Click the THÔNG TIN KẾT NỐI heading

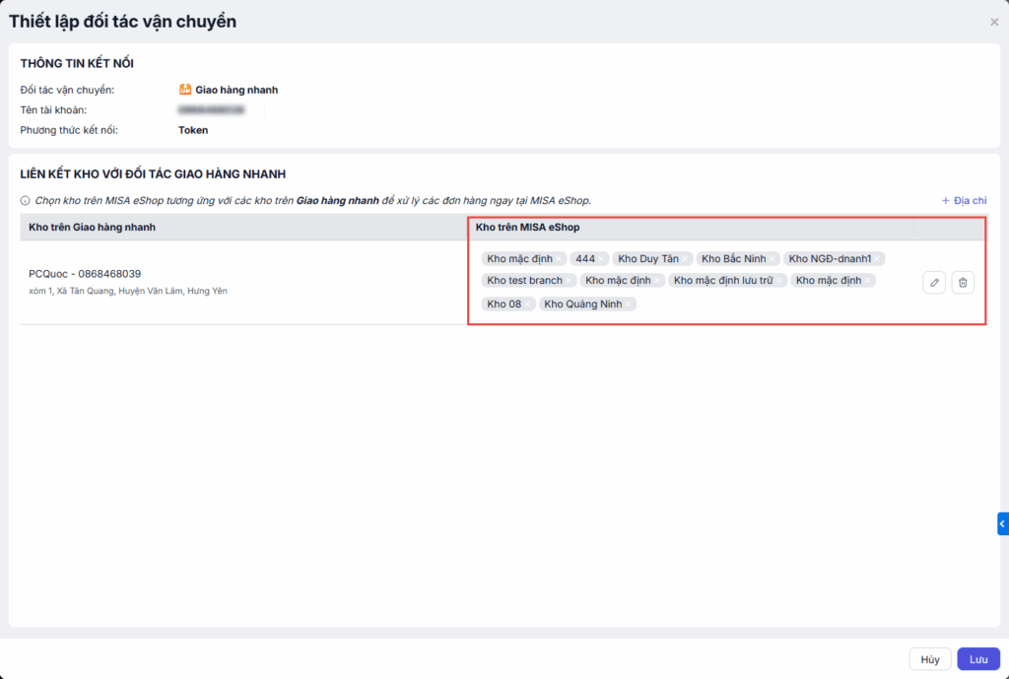coord(77,64)
